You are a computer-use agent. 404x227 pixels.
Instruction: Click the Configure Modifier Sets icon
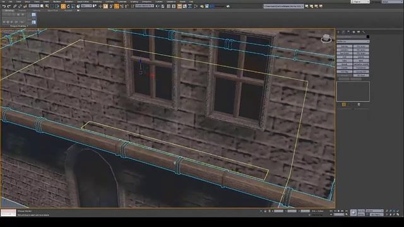[359, 105]
